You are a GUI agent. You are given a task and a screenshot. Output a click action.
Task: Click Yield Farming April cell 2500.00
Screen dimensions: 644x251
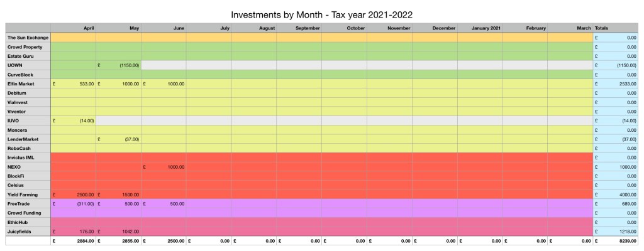(73, 195)
